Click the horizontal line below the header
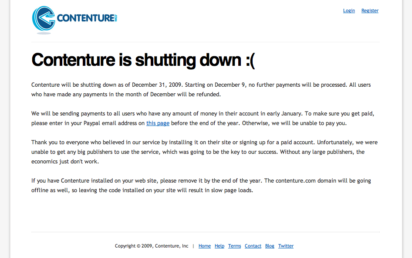Image resolution: width=412 pixels, height=258 pixels. tap(206, 42)
